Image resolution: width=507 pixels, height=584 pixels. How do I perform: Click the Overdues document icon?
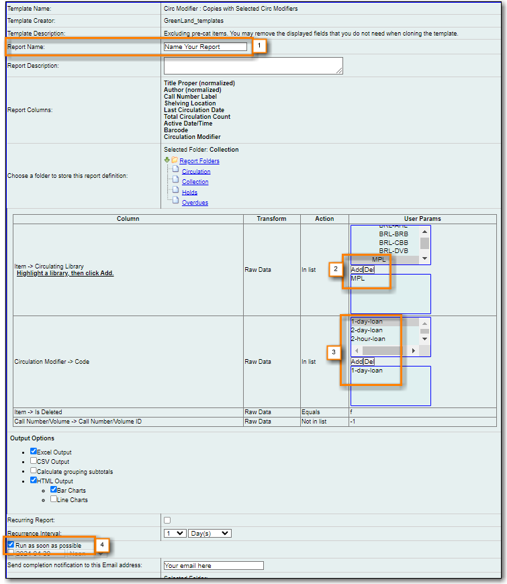(x=176, y=201)
